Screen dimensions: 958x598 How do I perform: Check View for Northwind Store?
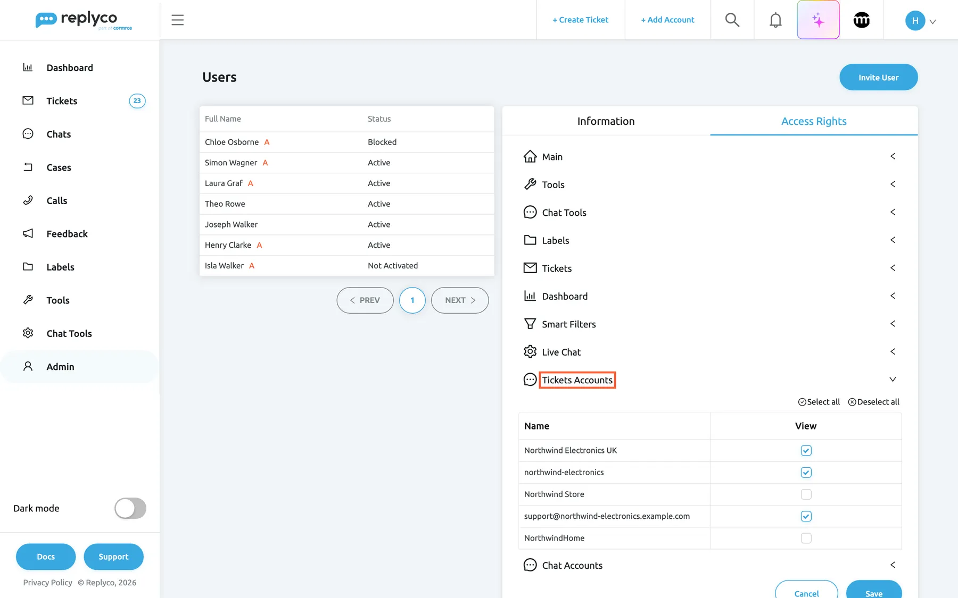tap(806, 494)
